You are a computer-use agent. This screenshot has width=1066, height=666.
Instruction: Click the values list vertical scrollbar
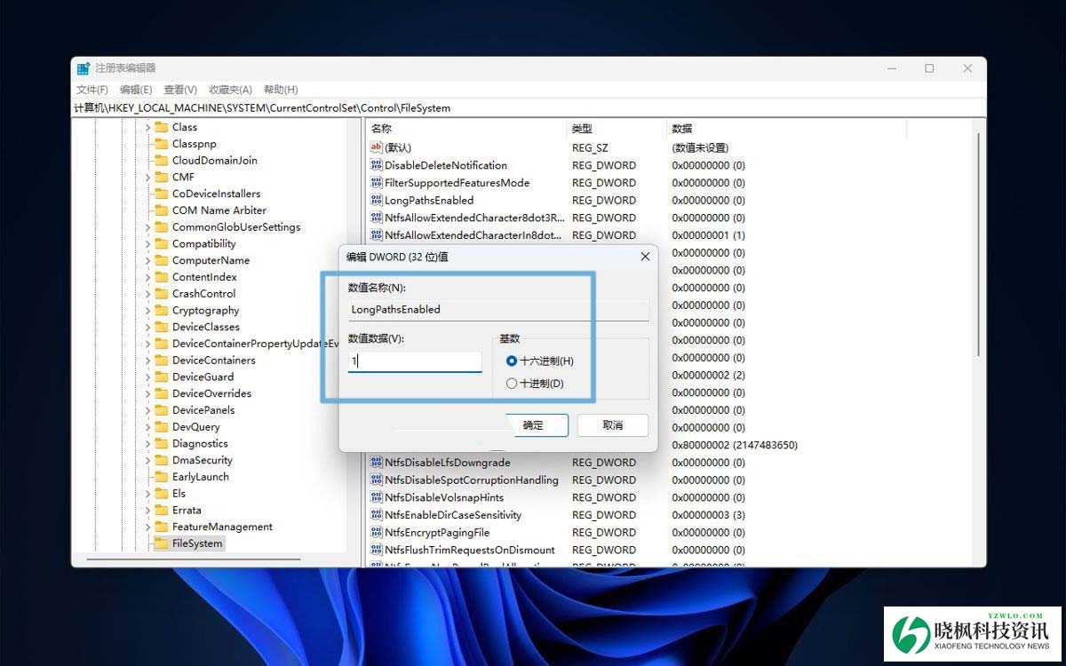coord(979,266)
